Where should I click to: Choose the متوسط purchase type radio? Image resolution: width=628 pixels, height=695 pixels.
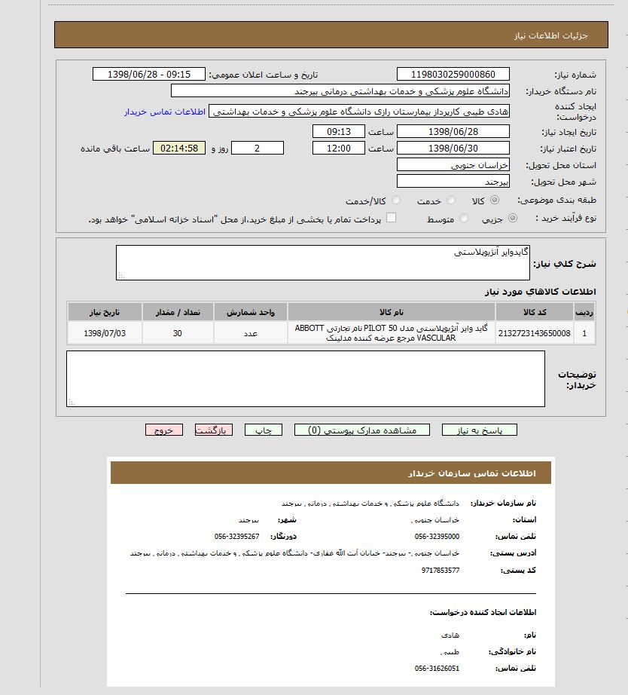[x=463, y=219]
